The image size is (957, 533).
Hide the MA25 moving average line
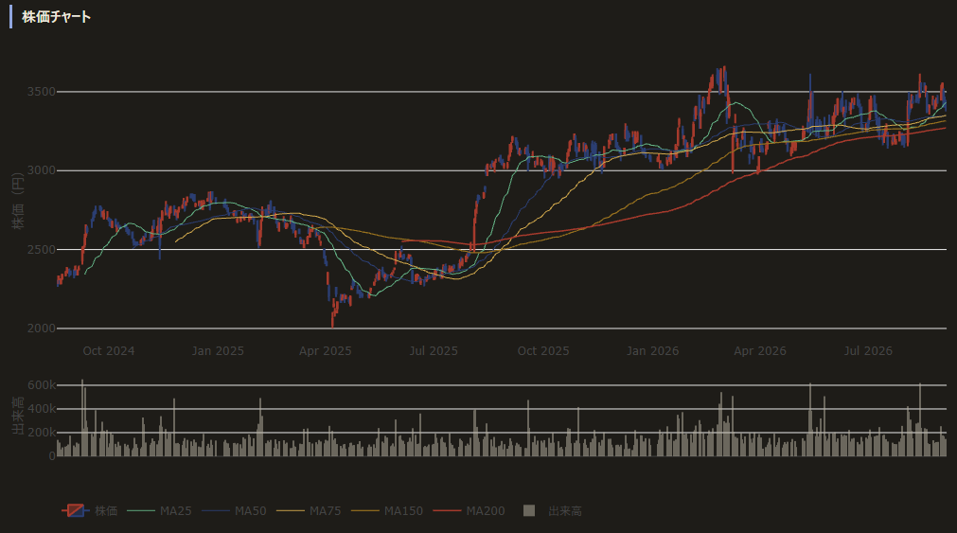159,511
